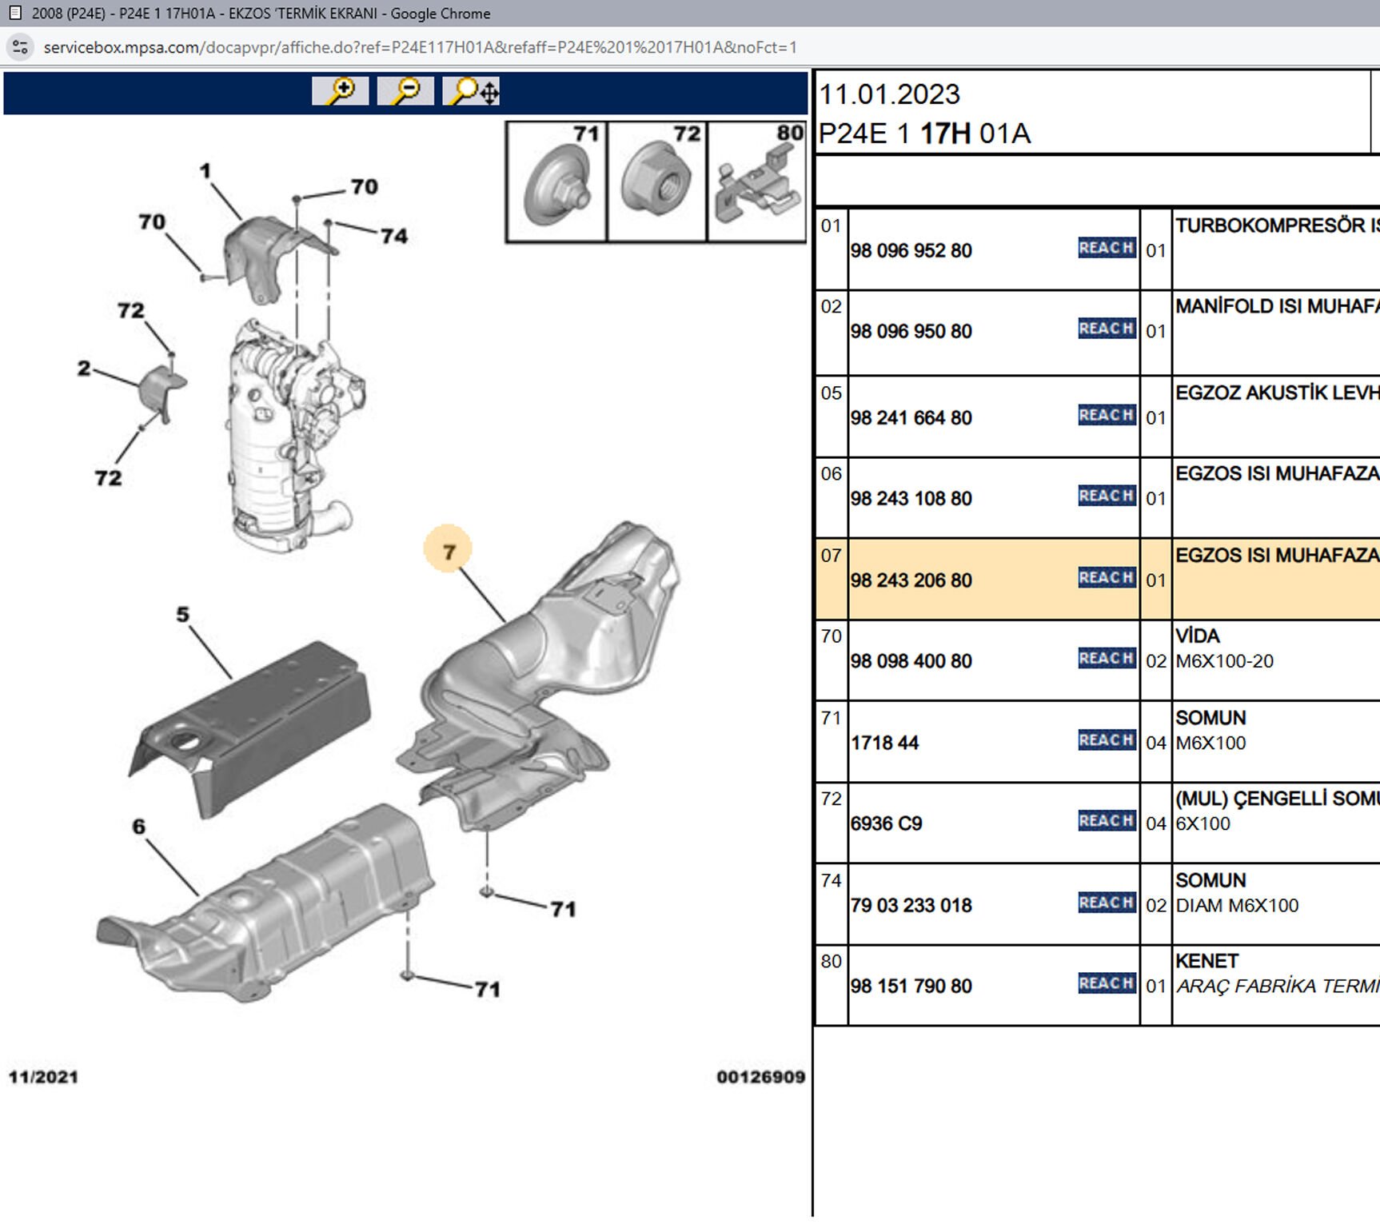Select row 02 part 98 096 950 80
The image size is (1380, 1228).
coord(911,332)
